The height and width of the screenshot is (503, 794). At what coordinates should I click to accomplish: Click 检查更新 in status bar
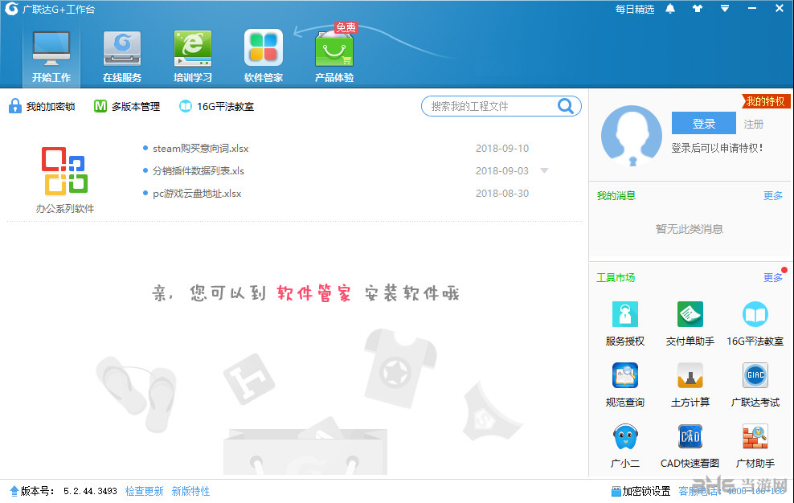[x=145, y=491]
